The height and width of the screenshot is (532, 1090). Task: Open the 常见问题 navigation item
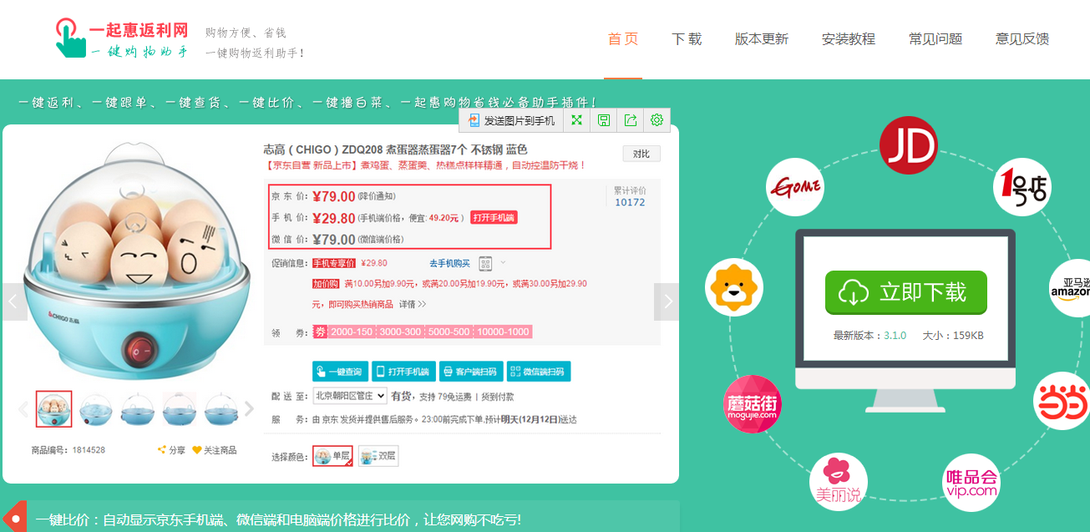point(935,39)
